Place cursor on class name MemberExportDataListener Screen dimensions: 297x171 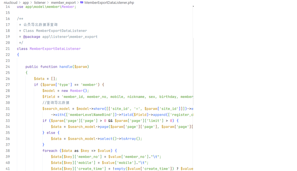pyautogui.click(x=55, y=49)
